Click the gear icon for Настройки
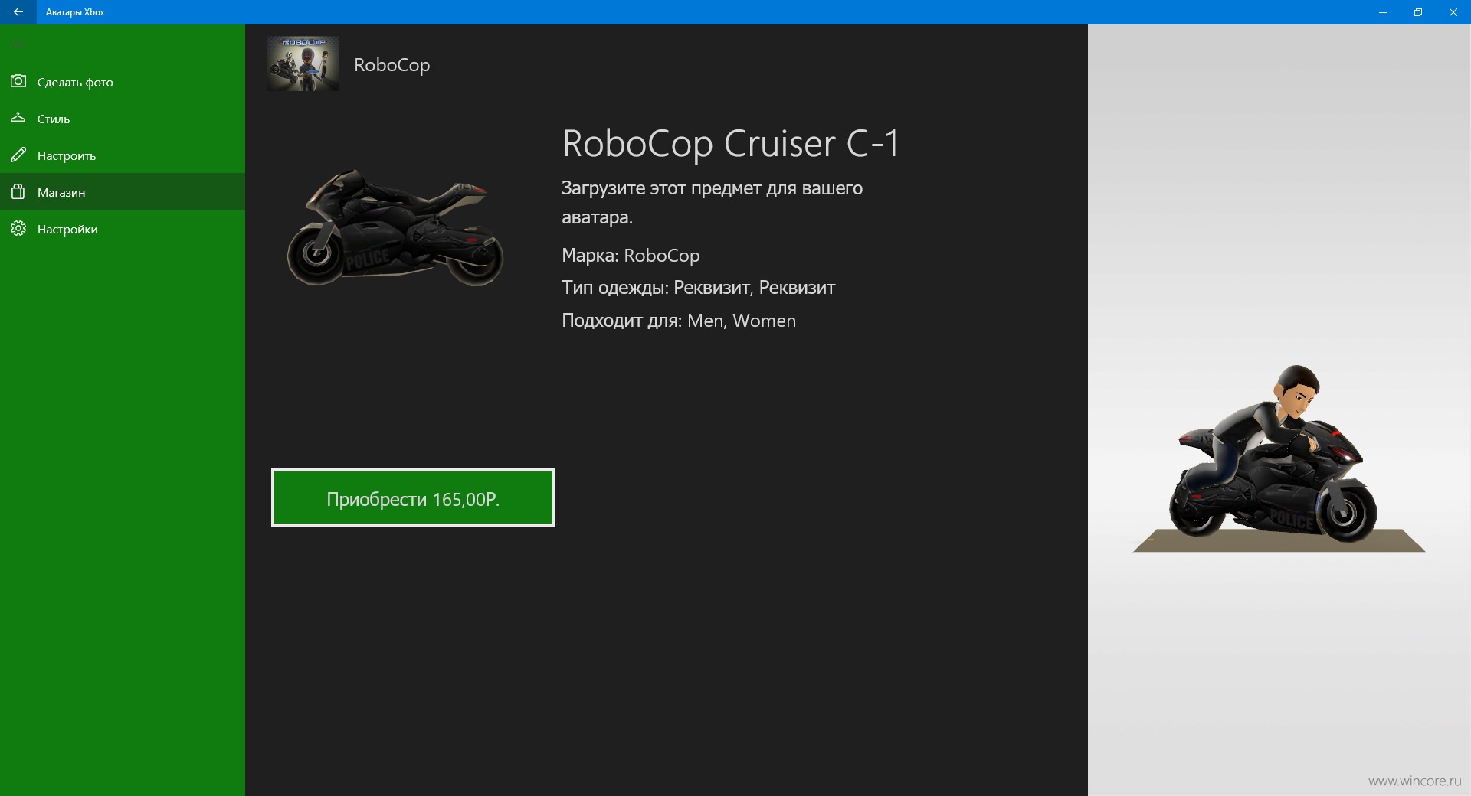The image size is (1471, 796). point(18,228)
